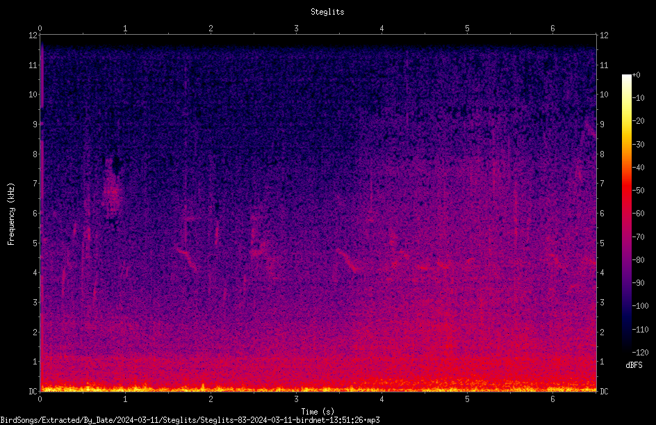Pick the white +0 color scale top

626,77
